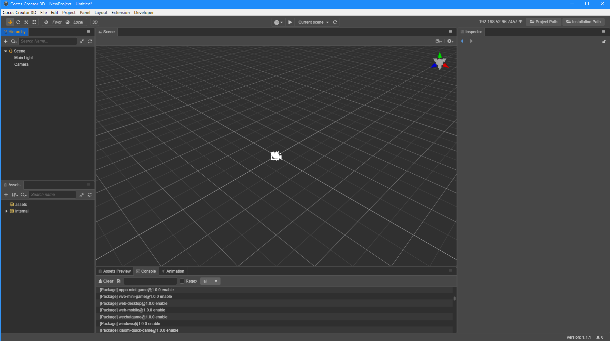Collapse the Scene root node
The width and height of the screenshot is (610, 341).
(6, 51)
